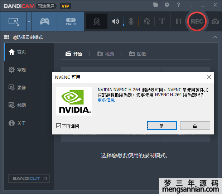Toggle mouse cursor effects icon
Image resolution: width=222 pixels, height=194 pixels.
click(147, 21)
